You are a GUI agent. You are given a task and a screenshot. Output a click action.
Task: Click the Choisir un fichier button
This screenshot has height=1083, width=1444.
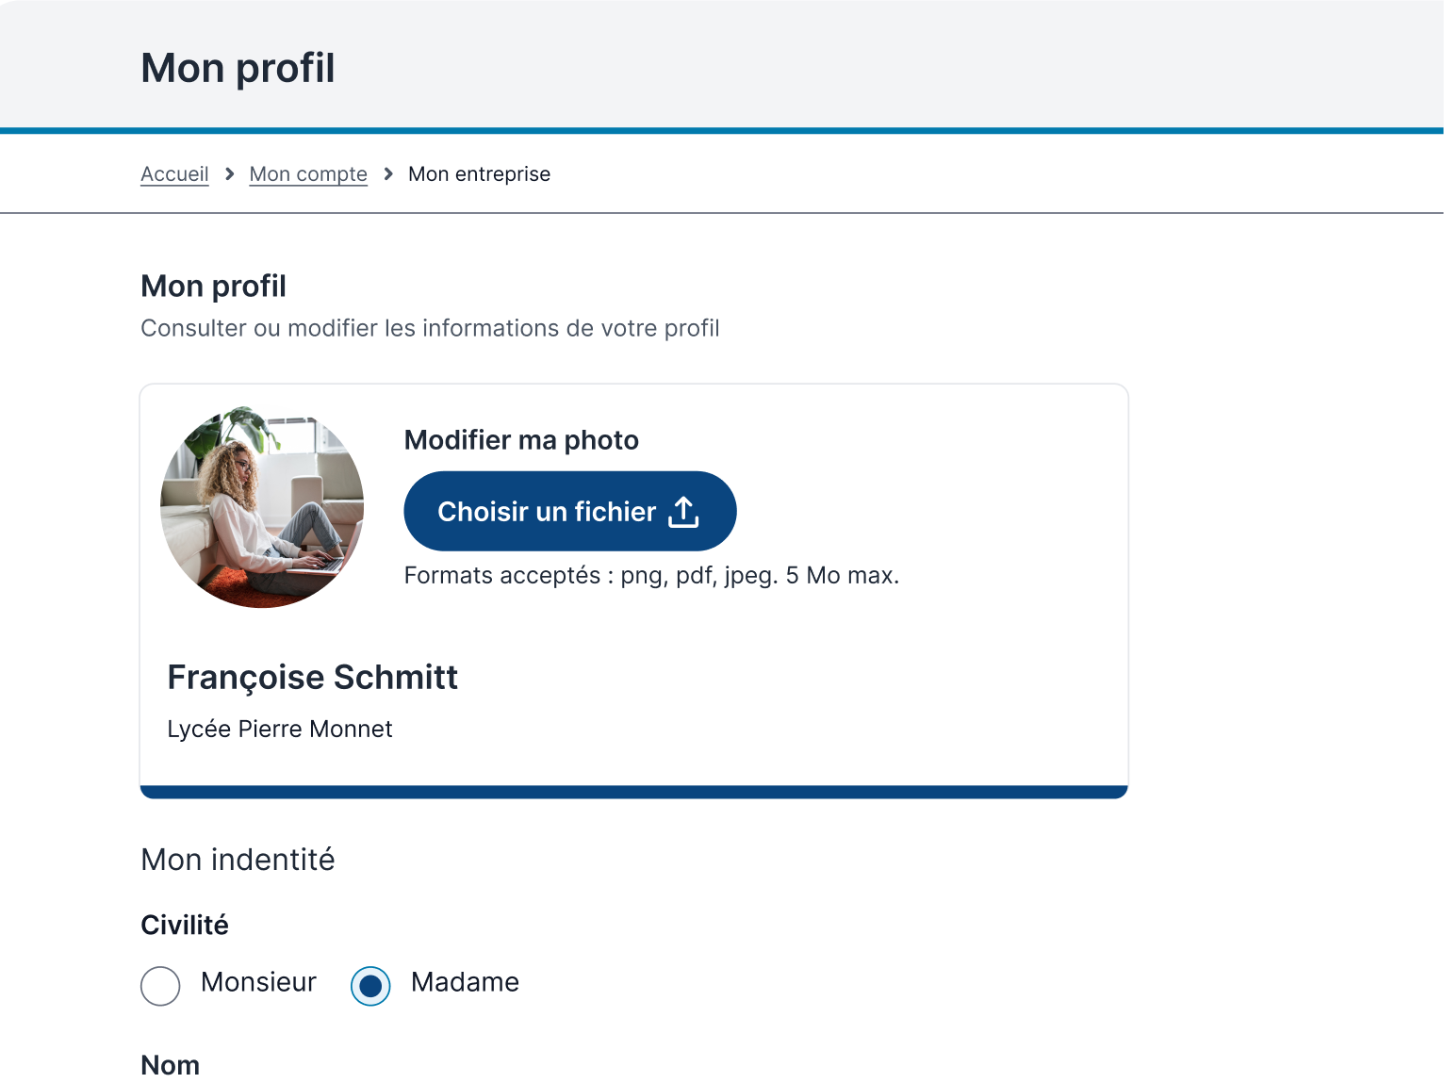tap(570, 511)
